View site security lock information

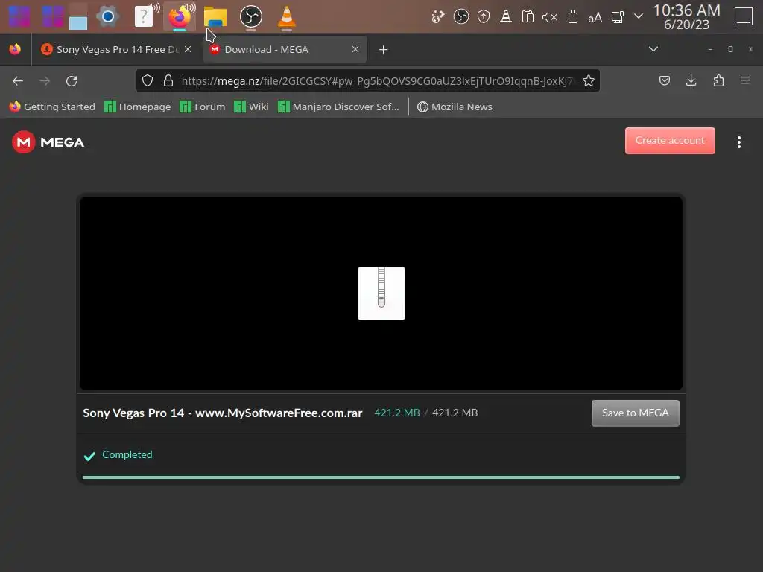168,80
